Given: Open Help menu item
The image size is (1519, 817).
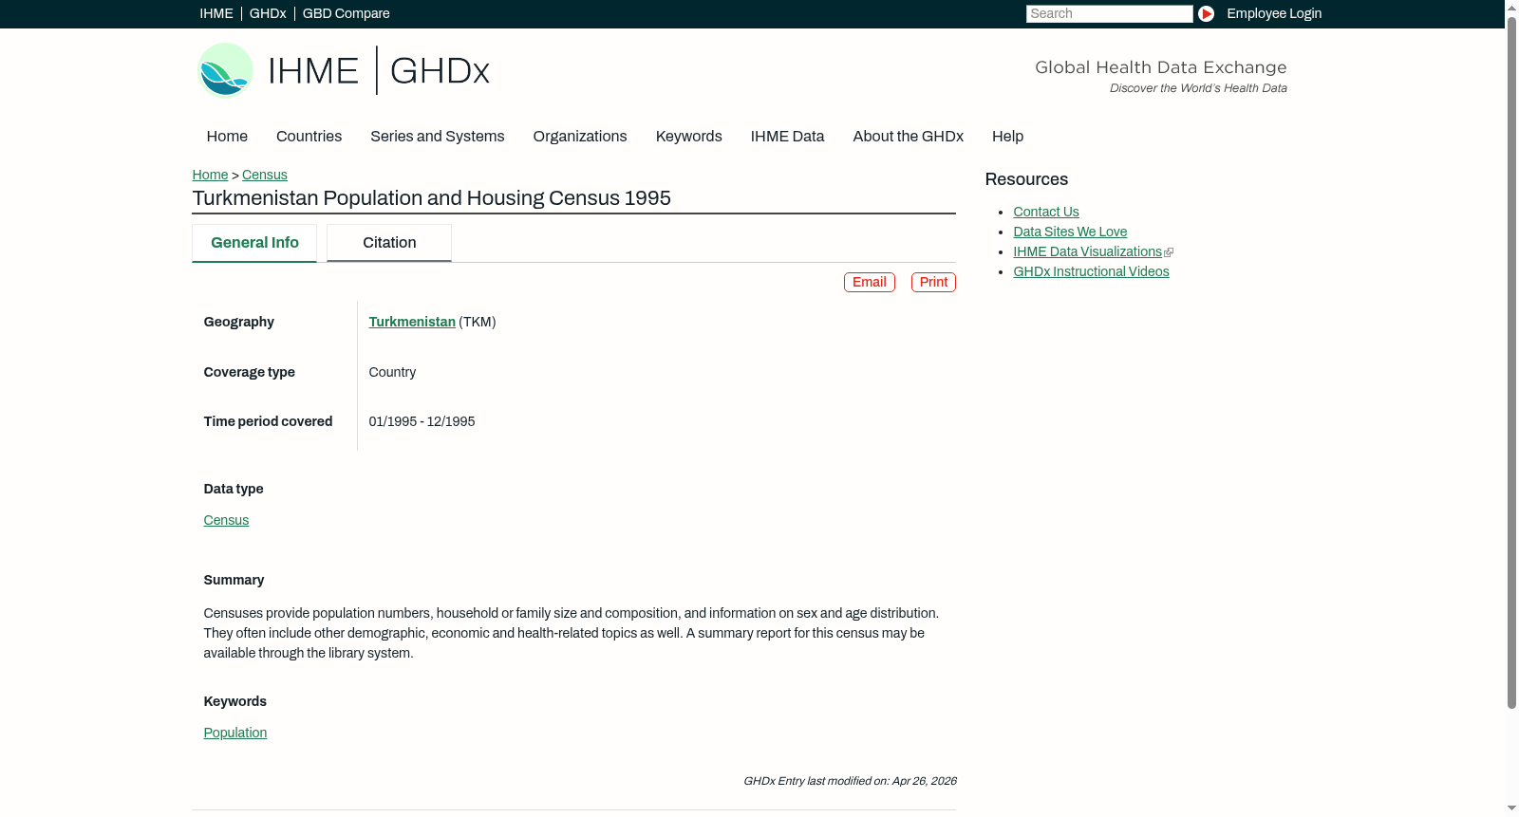Looking at the screenshot, I should coord(1007,137).
